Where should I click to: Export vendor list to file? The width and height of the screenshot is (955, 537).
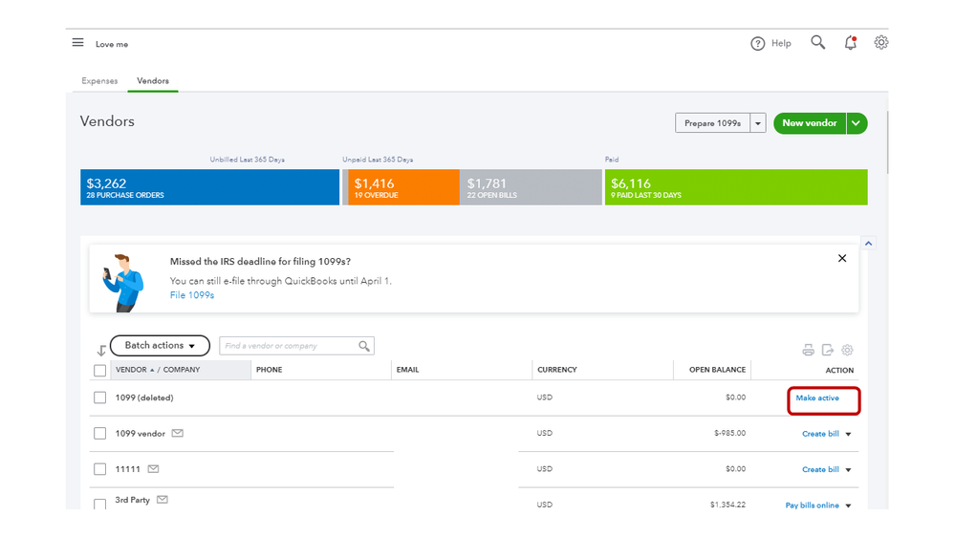tap(828, 351)
